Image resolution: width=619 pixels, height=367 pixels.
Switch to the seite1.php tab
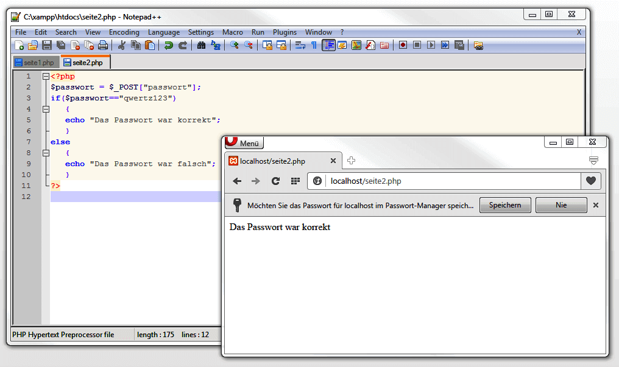[35, 63]
